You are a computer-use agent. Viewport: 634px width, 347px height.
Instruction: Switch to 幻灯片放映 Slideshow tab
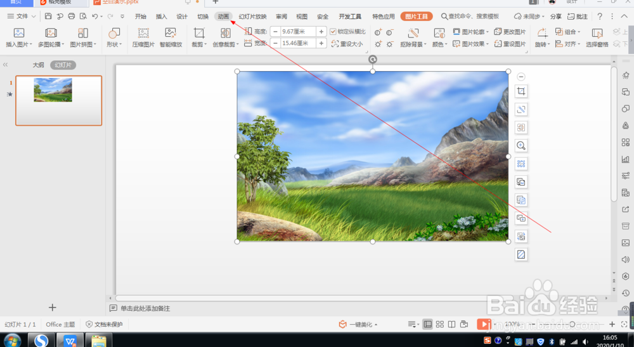[x=253, y=16]
